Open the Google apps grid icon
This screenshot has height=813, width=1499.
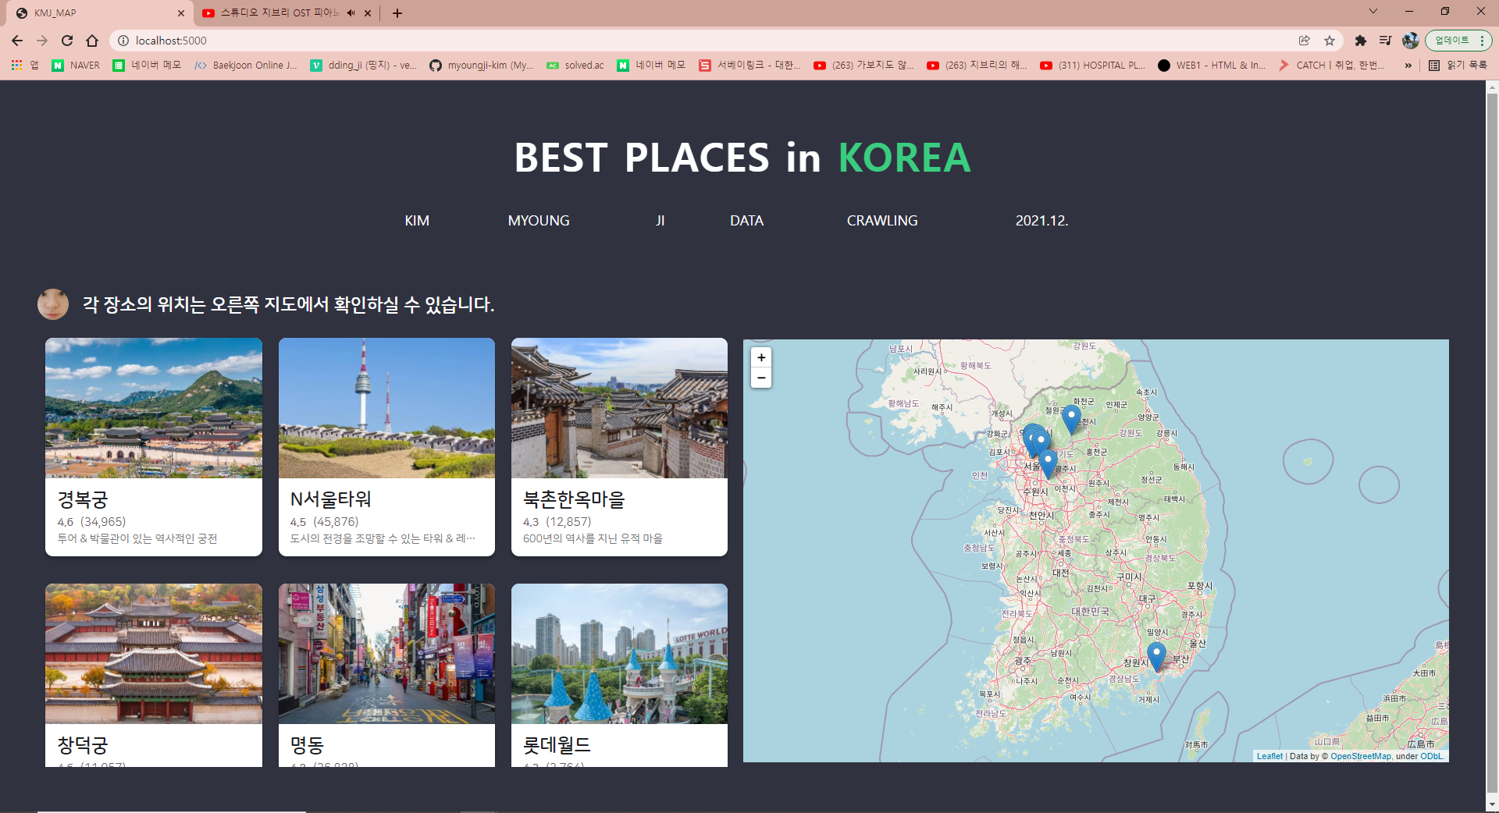(x=16, y=66)
